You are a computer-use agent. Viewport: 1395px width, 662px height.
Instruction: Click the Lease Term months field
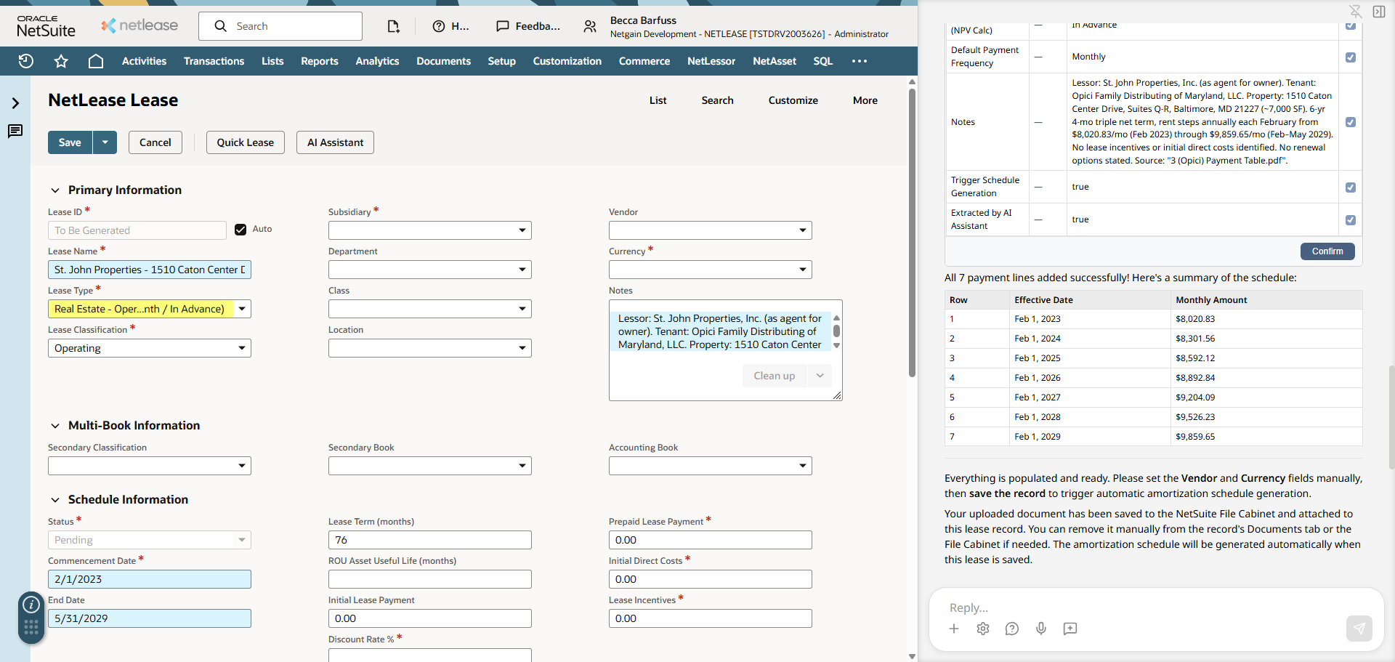pos(430,540)
